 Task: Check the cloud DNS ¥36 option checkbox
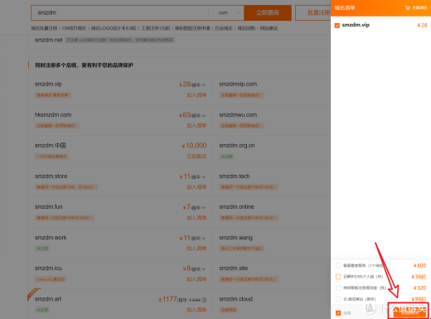338,277
